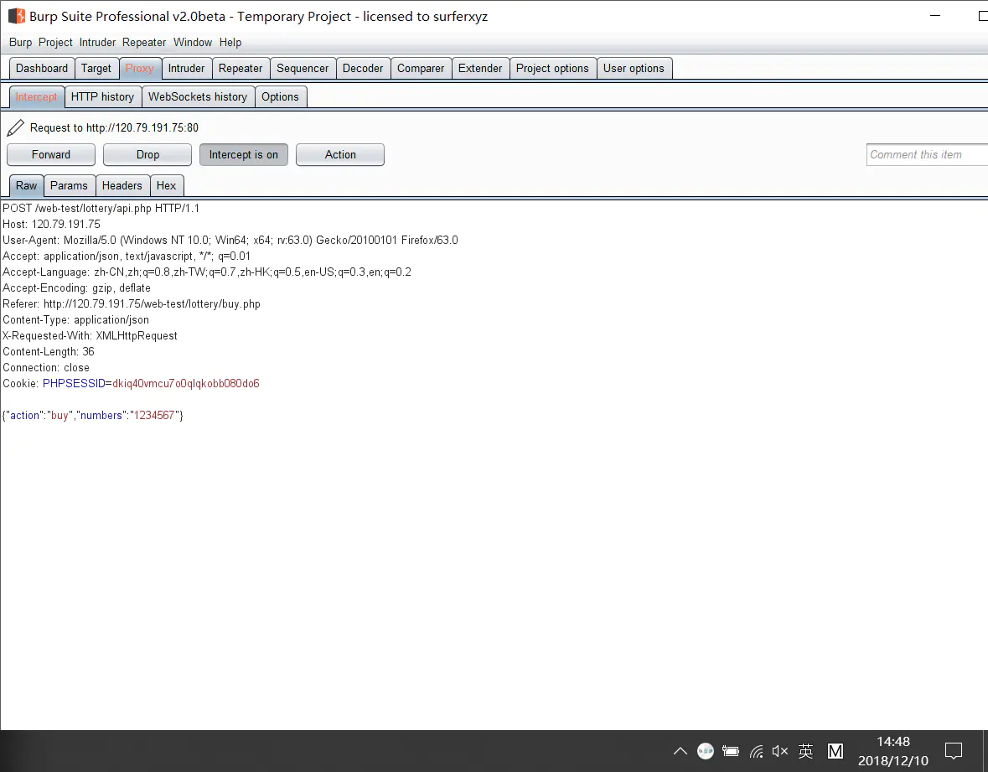Screen dimensions: 988x772
Task: Switch to the Dashboard tab
Action: click(42, 68)
